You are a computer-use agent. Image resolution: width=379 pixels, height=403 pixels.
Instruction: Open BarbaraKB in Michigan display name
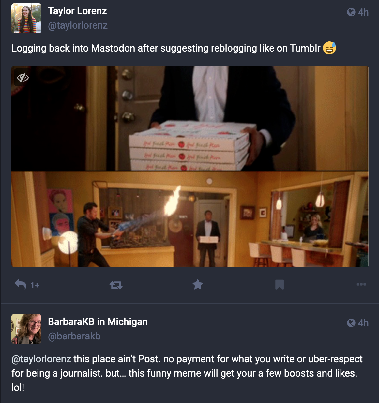[x=98, y=322]
